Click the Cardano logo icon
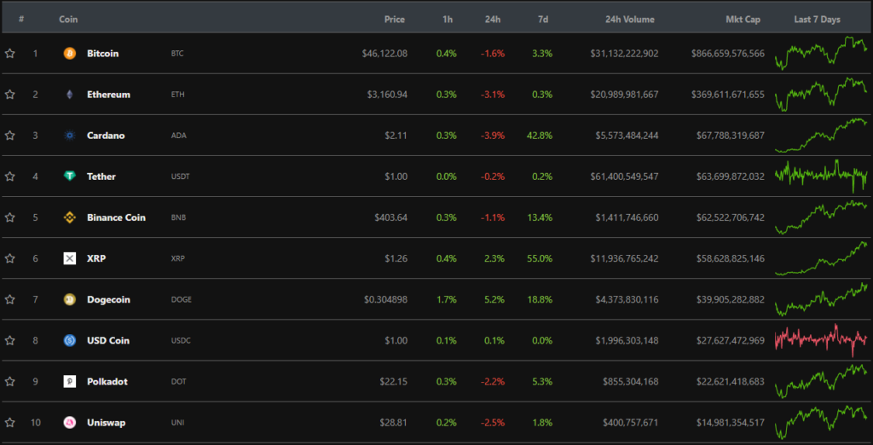Image resolution: width=873 pixels, height=445 pixels. point(70,136)
